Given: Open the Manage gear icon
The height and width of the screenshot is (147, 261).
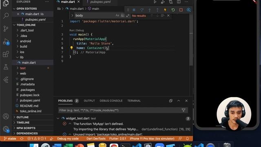Looking at the screenshot, I should tap(6, 129).
